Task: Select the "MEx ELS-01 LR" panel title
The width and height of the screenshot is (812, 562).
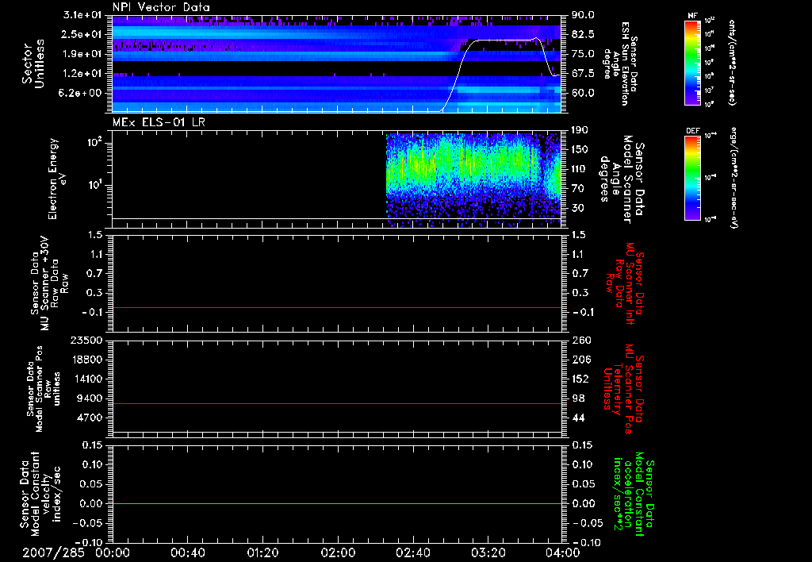Action: click(159, 122)
